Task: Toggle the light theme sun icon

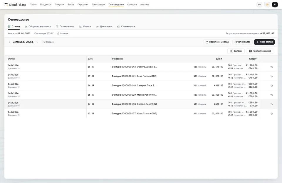Action: pyautogui.click(x=267, y=4)
